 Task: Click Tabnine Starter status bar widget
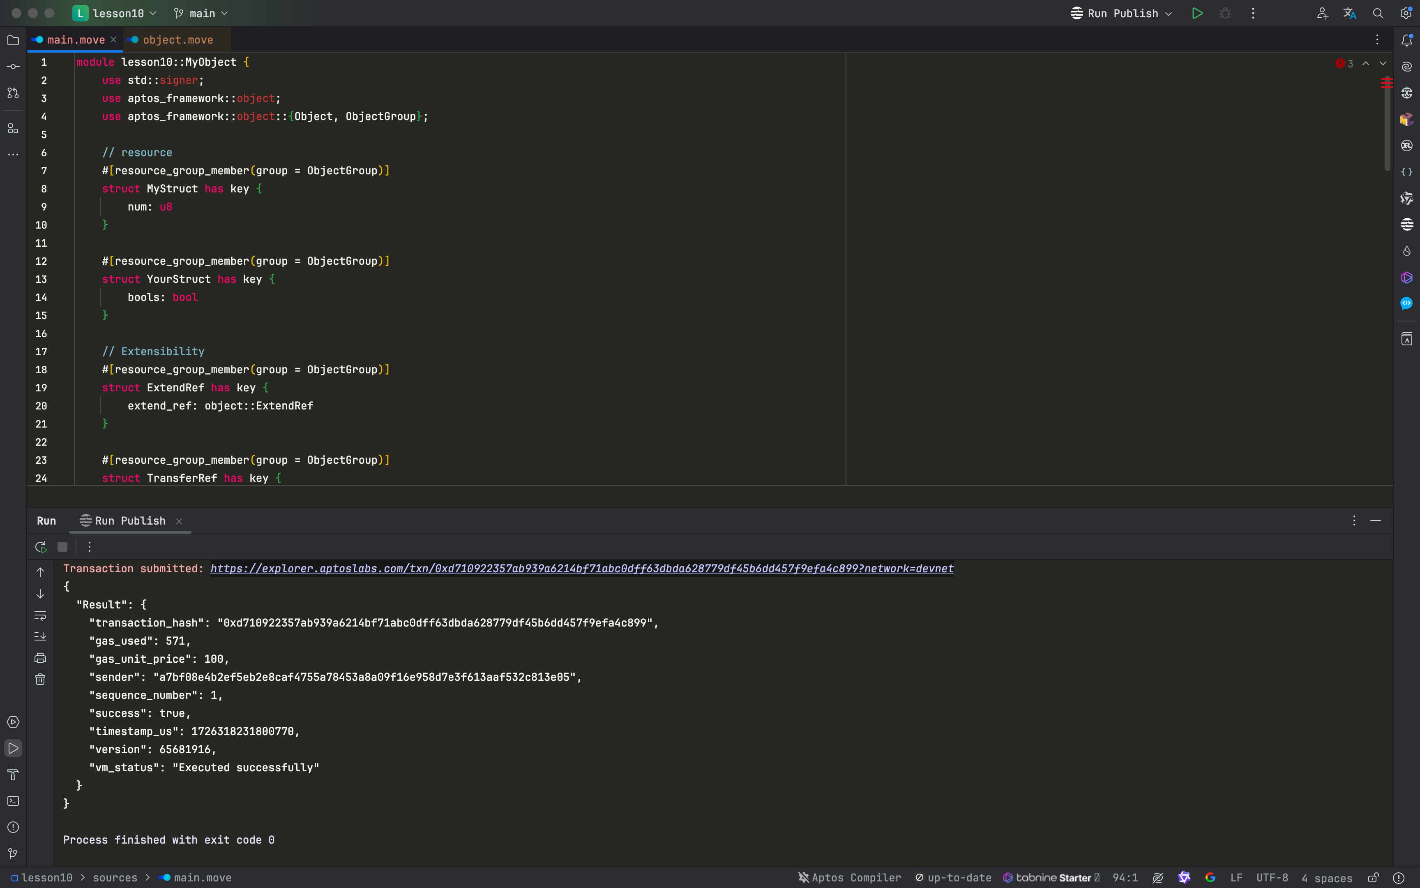point(1051,877)
